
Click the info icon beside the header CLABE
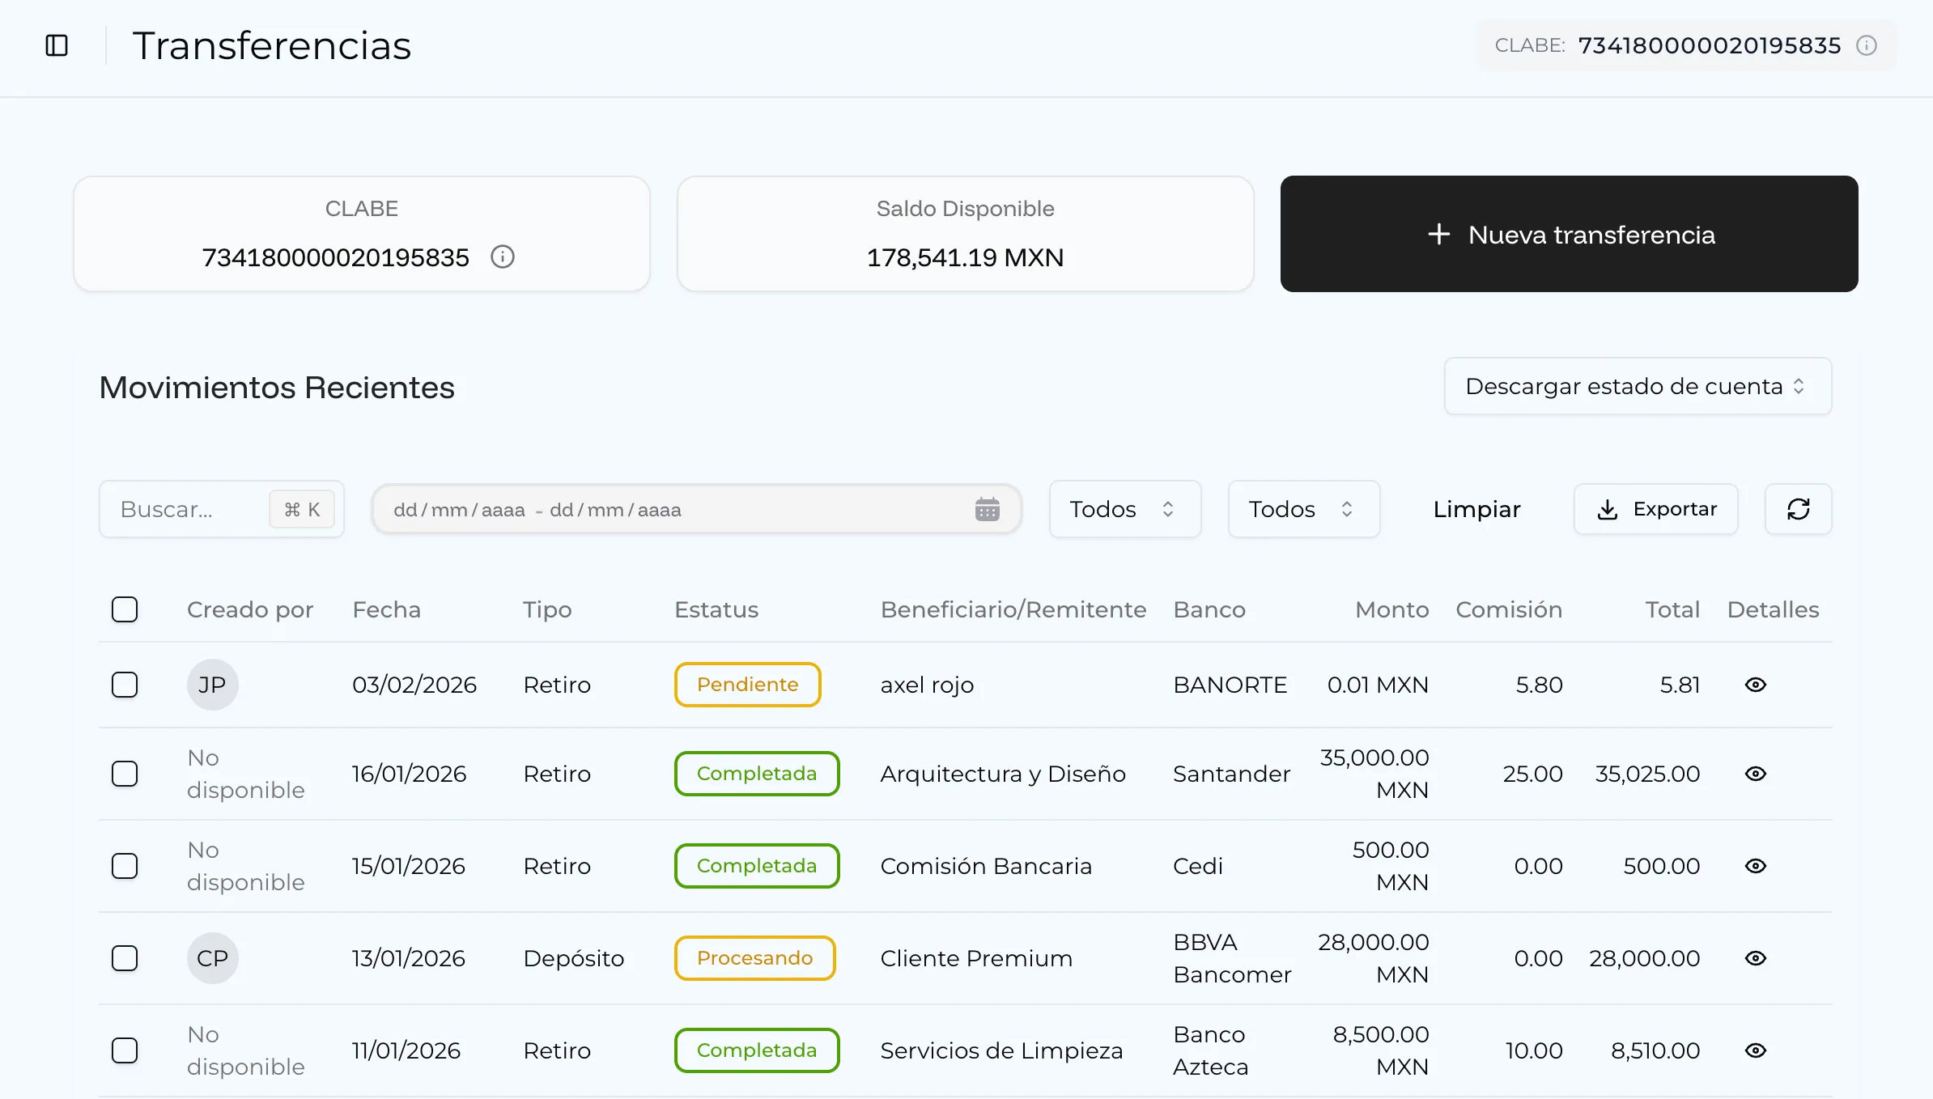click(x=1867, y=45)
